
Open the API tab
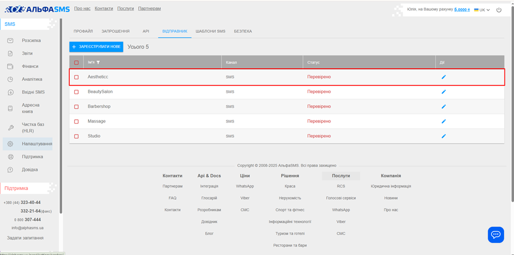pyautogui.click(x=146, y=31)
